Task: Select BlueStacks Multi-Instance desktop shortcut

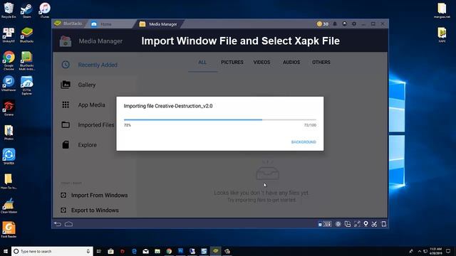Action: (27, 60)
